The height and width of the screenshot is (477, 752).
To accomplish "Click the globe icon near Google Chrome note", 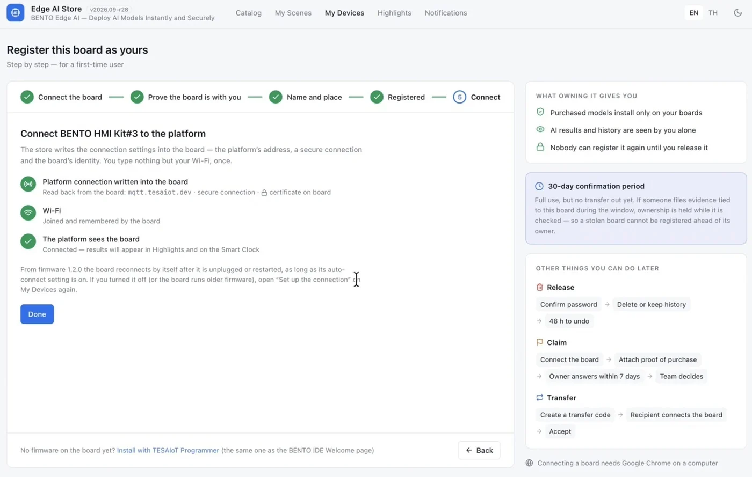I will click(530, 463).
